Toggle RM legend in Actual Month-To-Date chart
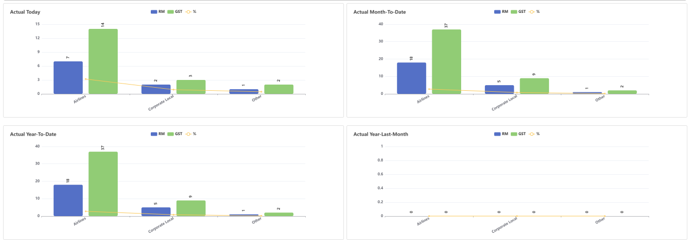This screenshot has height=246, width=692. click(x=498, y=11)
